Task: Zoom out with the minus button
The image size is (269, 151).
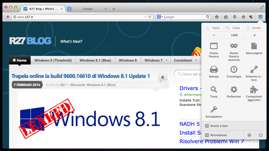Action: point(214,35)
